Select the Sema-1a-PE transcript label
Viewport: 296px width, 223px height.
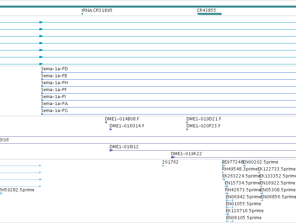(x=54, y=76)
